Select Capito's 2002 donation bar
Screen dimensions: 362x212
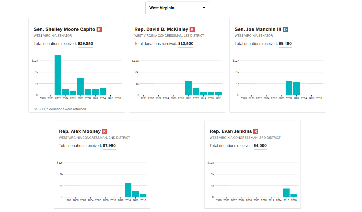58,75
